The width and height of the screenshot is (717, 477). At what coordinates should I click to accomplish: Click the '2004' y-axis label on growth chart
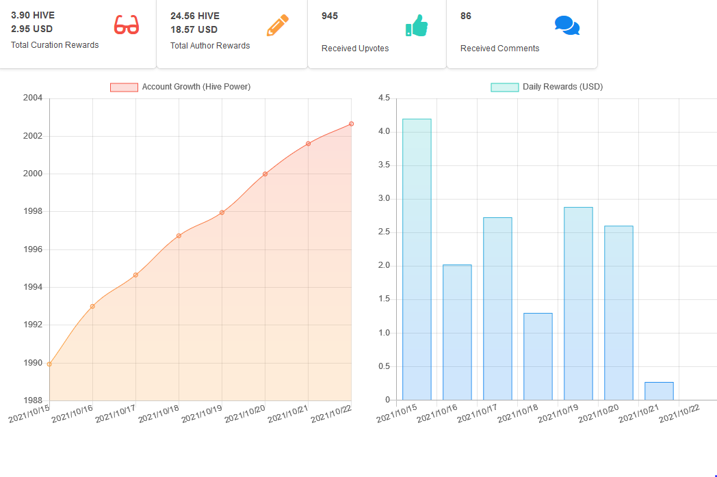[33, 98]
